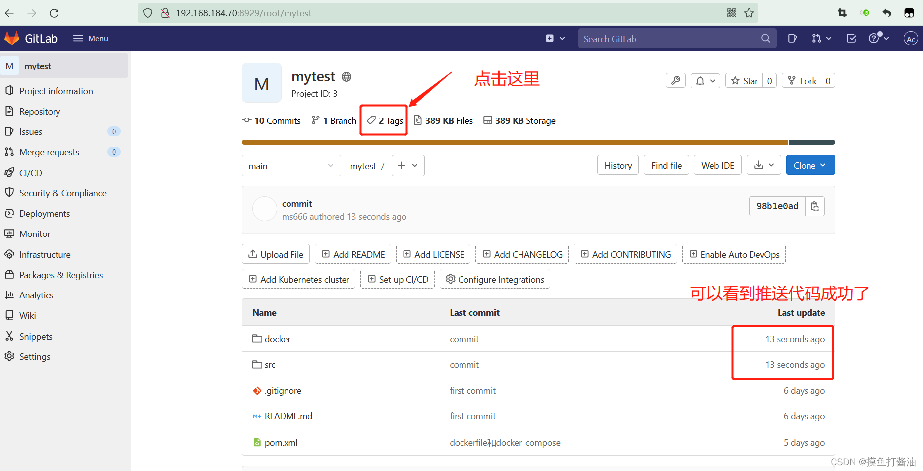This screenshot has height=471, width=923.
Task: Open the create new plus dropdown
Action: tap(555, 38)
